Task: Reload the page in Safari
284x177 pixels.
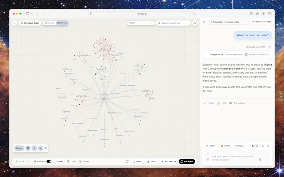Action: pyautogui.click(x=194, y=14)
